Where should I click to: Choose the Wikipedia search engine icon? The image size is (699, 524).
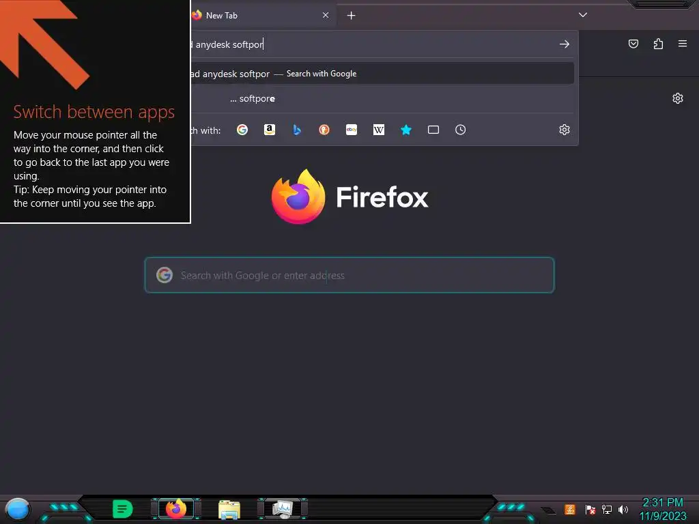(378, 130)
